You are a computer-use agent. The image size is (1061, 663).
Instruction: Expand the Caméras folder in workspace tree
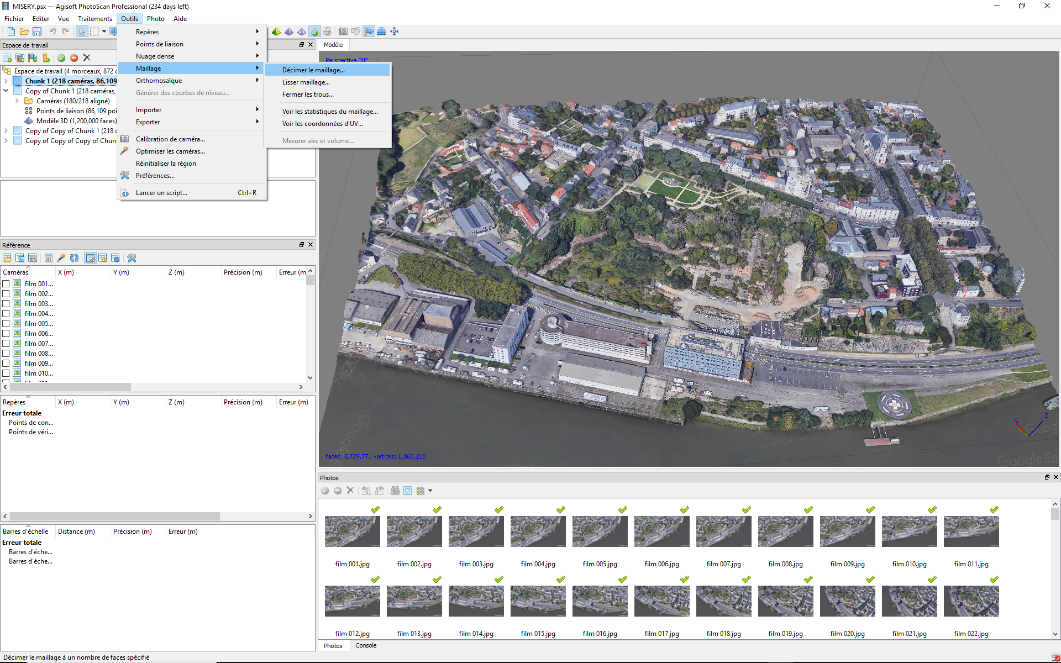[17, 101]
